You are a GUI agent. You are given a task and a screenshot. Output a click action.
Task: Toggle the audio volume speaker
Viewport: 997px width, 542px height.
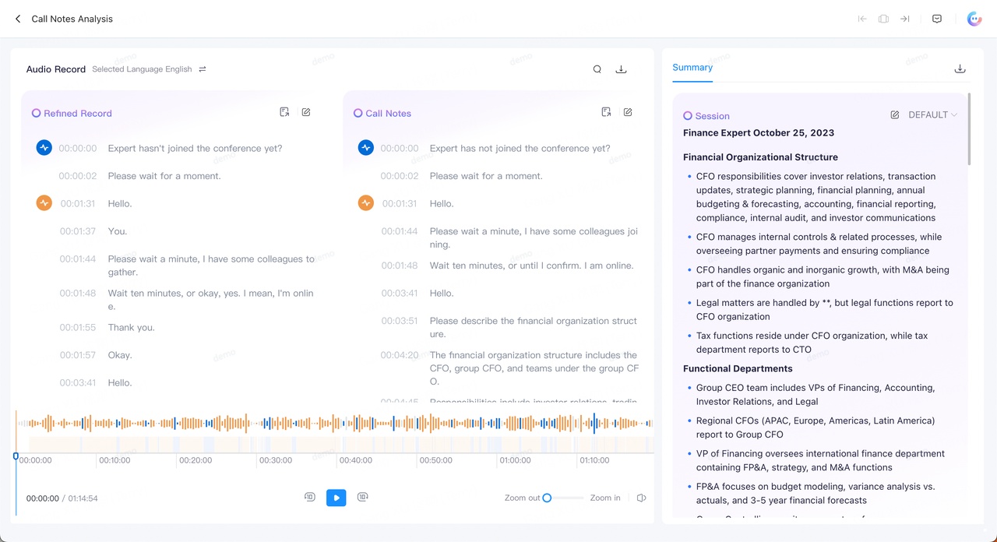tap(641, 498)
